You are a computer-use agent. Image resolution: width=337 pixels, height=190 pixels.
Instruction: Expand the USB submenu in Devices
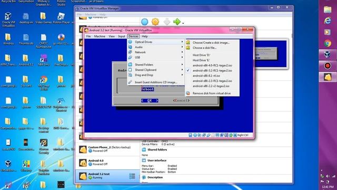(156, 58)
